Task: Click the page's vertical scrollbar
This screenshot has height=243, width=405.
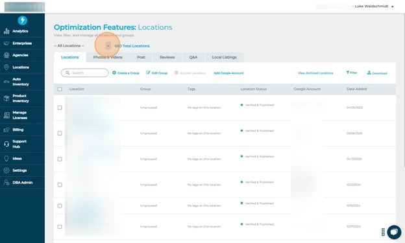Action: click(x=404, y=90)
